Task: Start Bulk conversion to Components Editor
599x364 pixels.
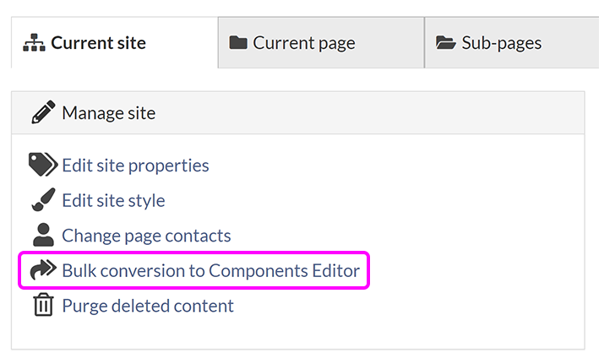Action: (210, 271)
